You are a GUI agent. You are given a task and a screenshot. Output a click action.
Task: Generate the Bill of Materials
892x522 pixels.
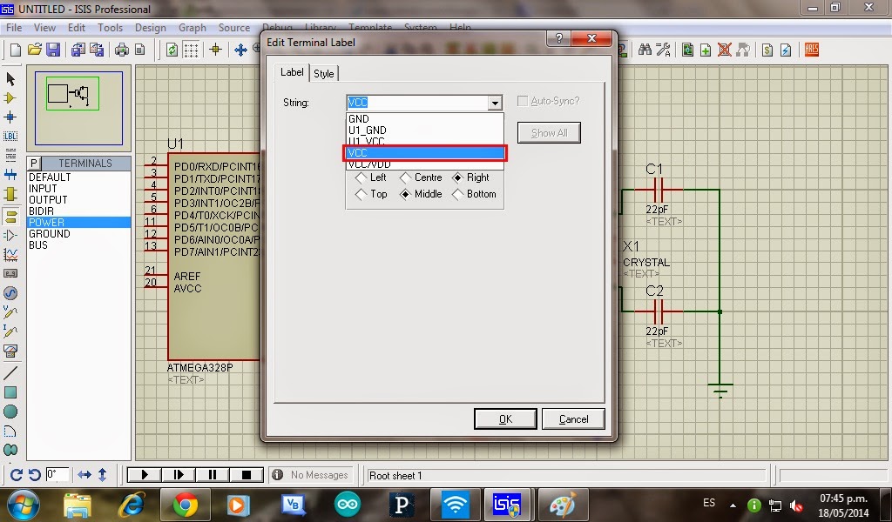(767, 49)
